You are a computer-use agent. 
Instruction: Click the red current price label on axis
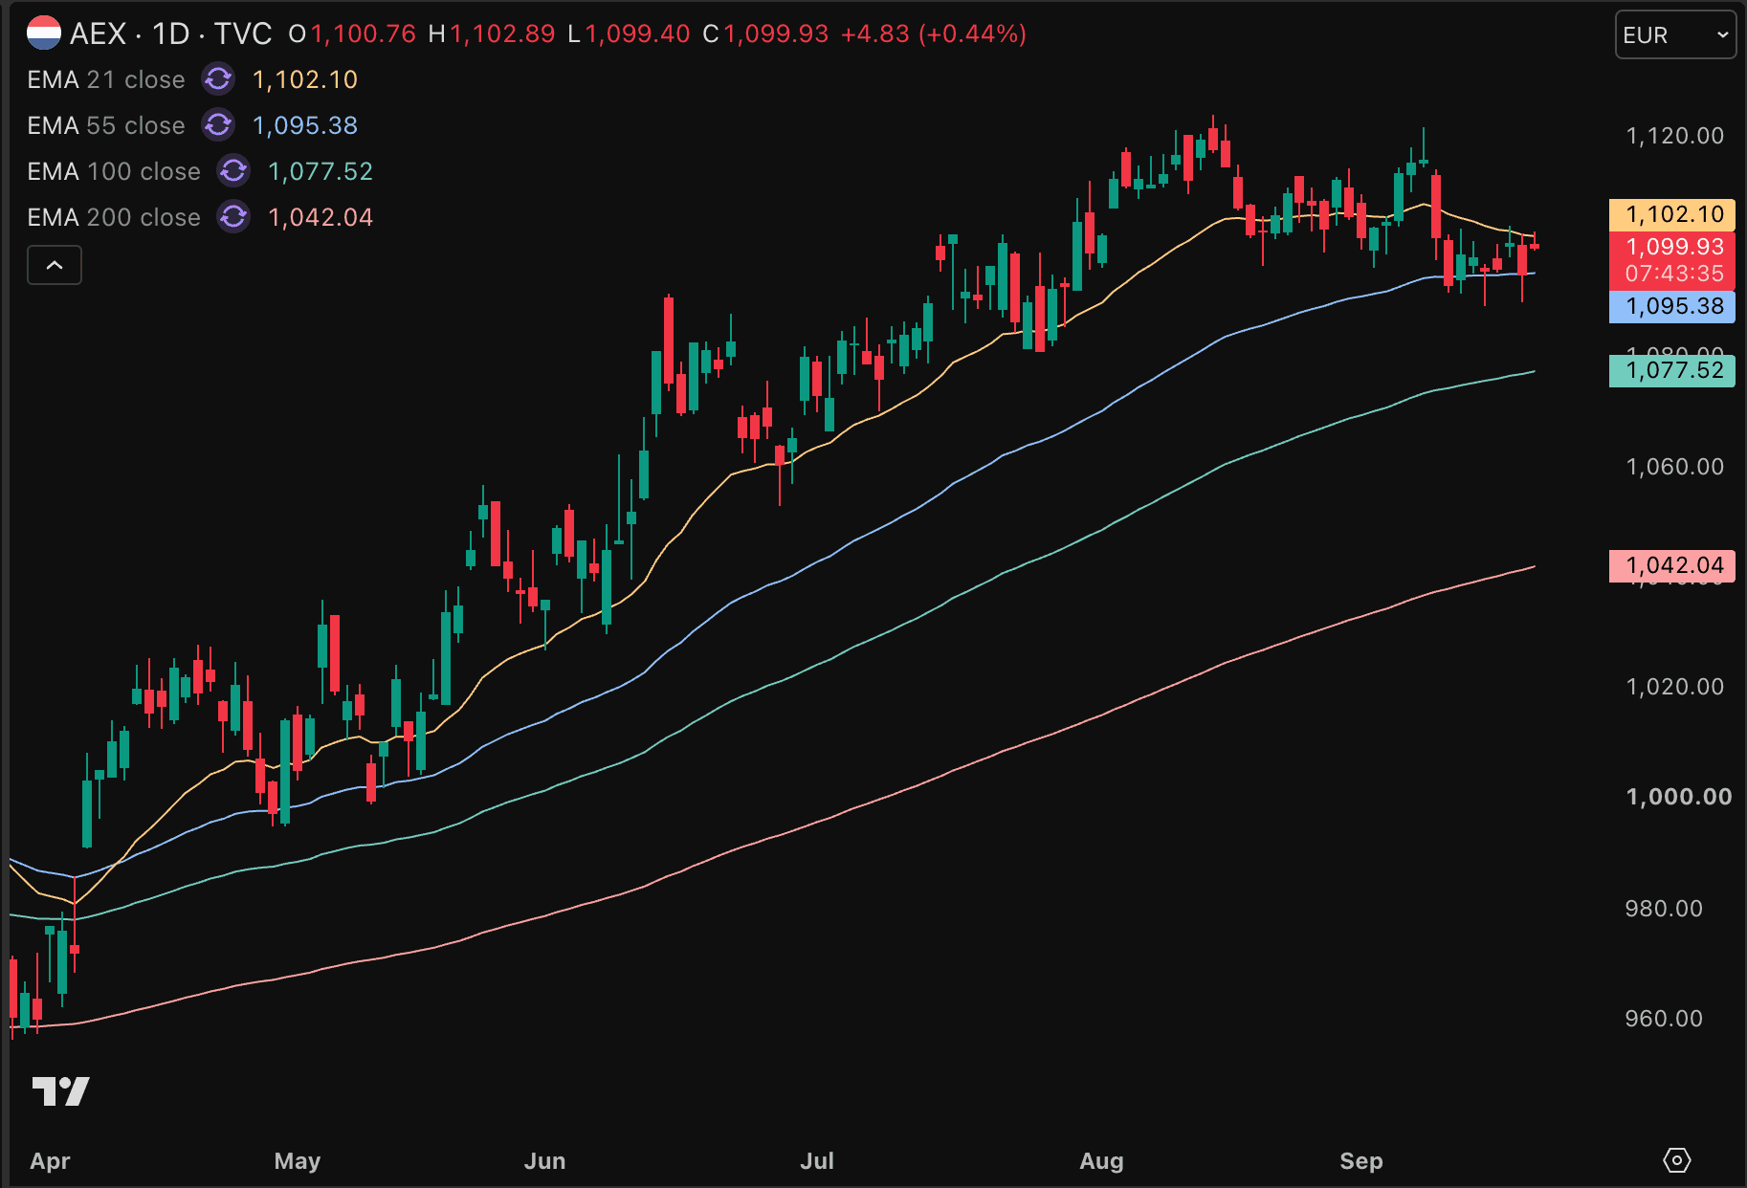point(1672,260)
